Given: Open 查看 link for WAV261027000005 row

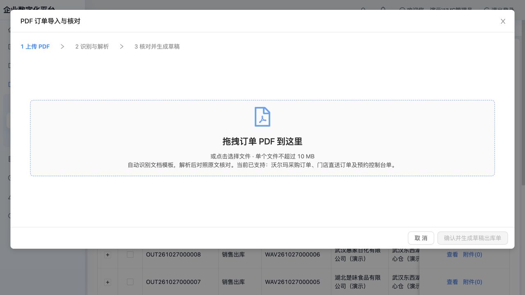Looking at the screenshot, I should tap(452, 282).
